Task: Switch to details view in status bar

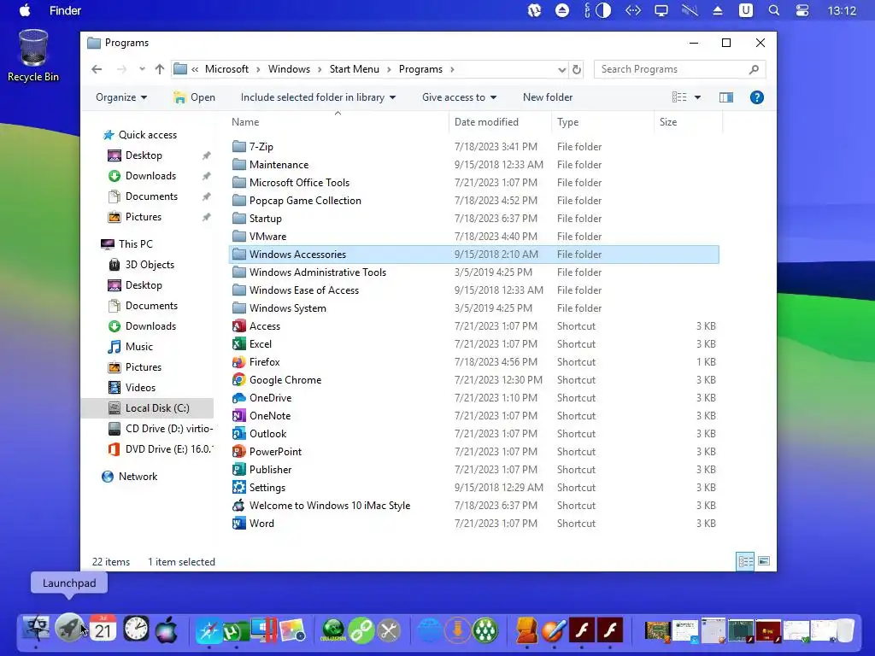Action: pyautogui.click(x=745, y=561)
